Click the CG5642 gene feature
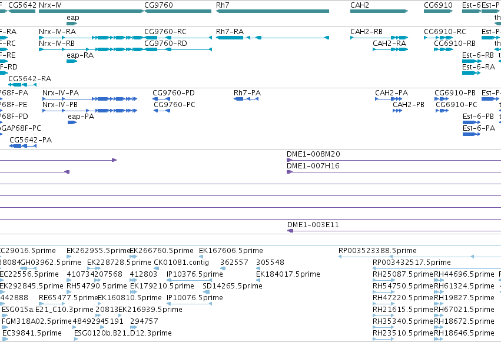This screenshot has height=342, width=501. coord(22,11)
